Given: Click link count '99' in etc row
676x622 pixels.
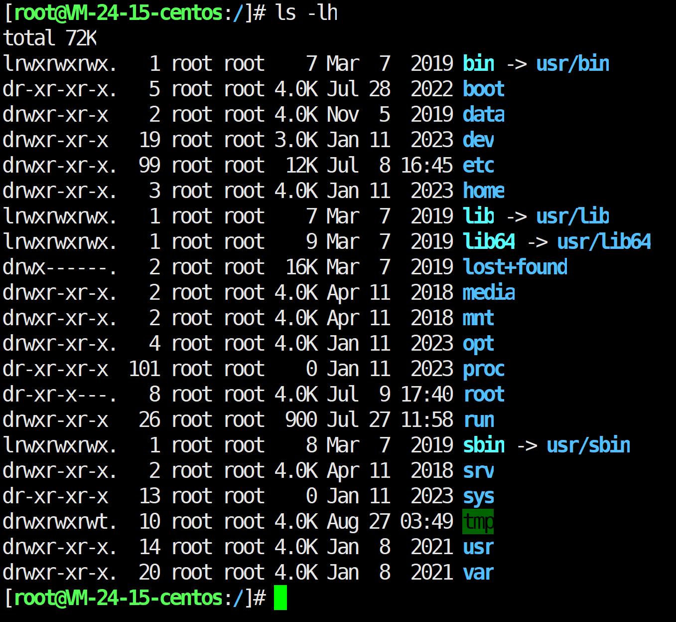Looking at the screenshot, I should (x=149, y=165).
